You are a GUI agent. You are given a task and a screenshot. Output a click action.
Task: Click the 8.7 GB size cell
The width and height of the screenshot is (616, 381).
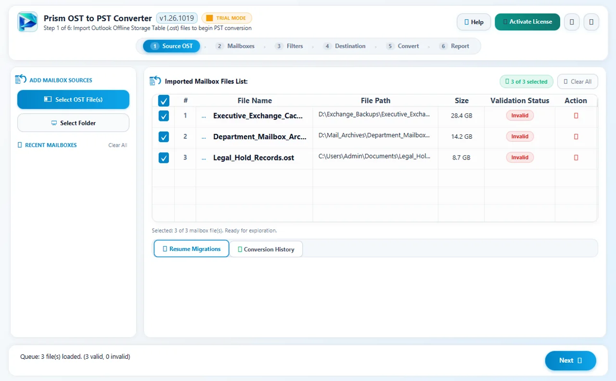(462, 158)
